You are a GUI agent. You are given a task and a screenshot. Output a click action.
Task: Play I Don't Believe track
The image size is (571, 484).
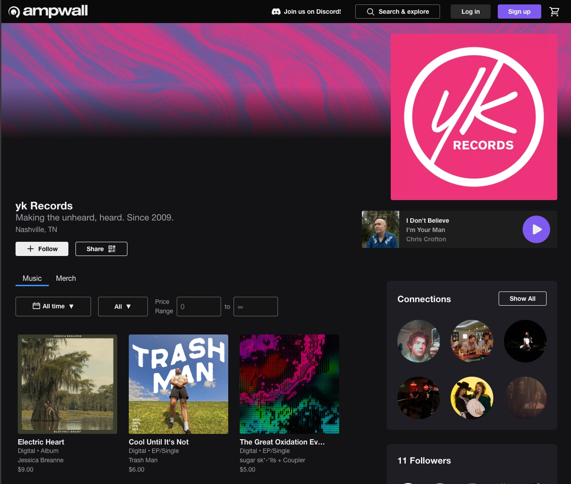536,229
